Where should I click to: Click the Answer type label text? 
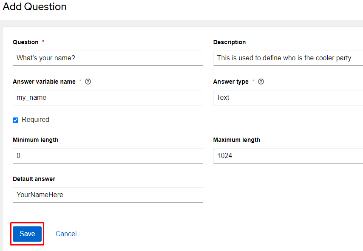pyautogui.click(x=231, y=82)
